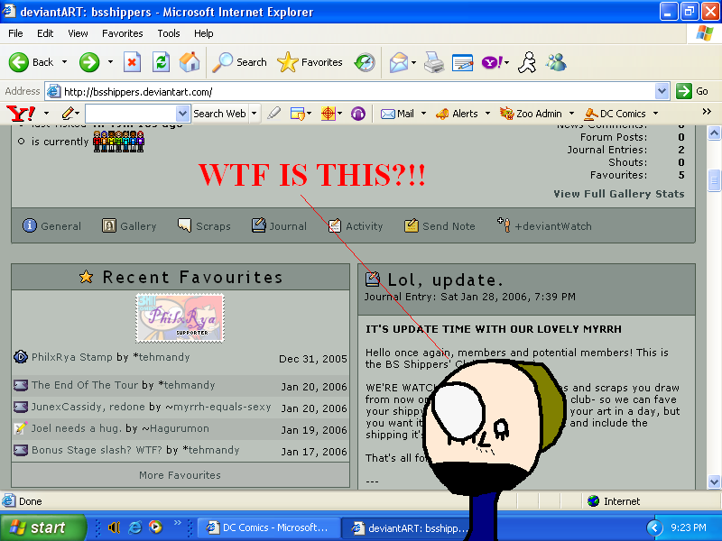Open View Full Gallery Stats link
The height and width of the screenshot is (541, 722).
(x=619, y=194)
